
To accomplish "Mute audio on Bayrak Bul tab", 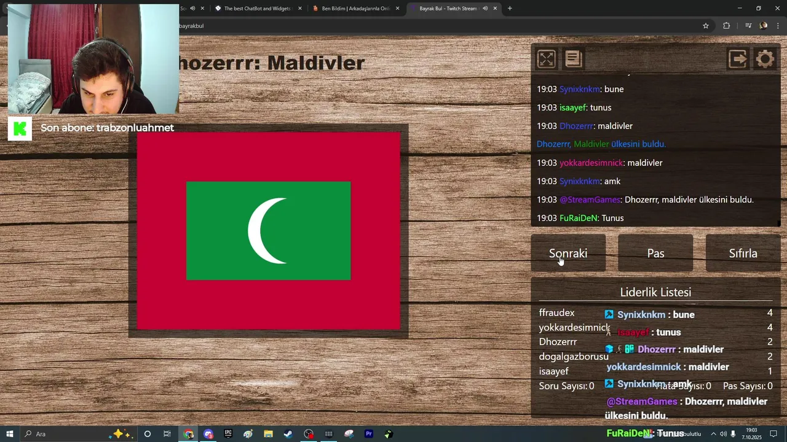I will coord(485,9).
